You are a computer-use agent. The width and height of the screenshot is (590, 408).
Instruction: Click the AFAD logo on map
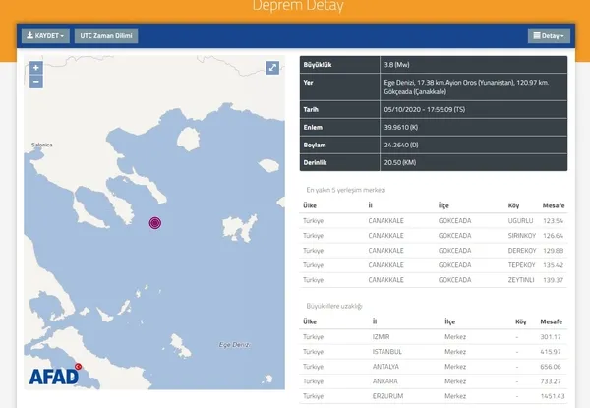[x=55, y=375]
